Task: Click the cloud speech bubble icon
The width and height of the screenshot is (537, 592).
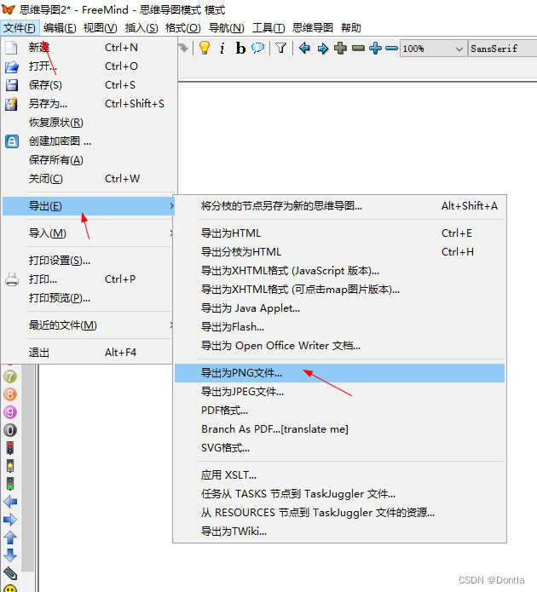Action: 257,49
